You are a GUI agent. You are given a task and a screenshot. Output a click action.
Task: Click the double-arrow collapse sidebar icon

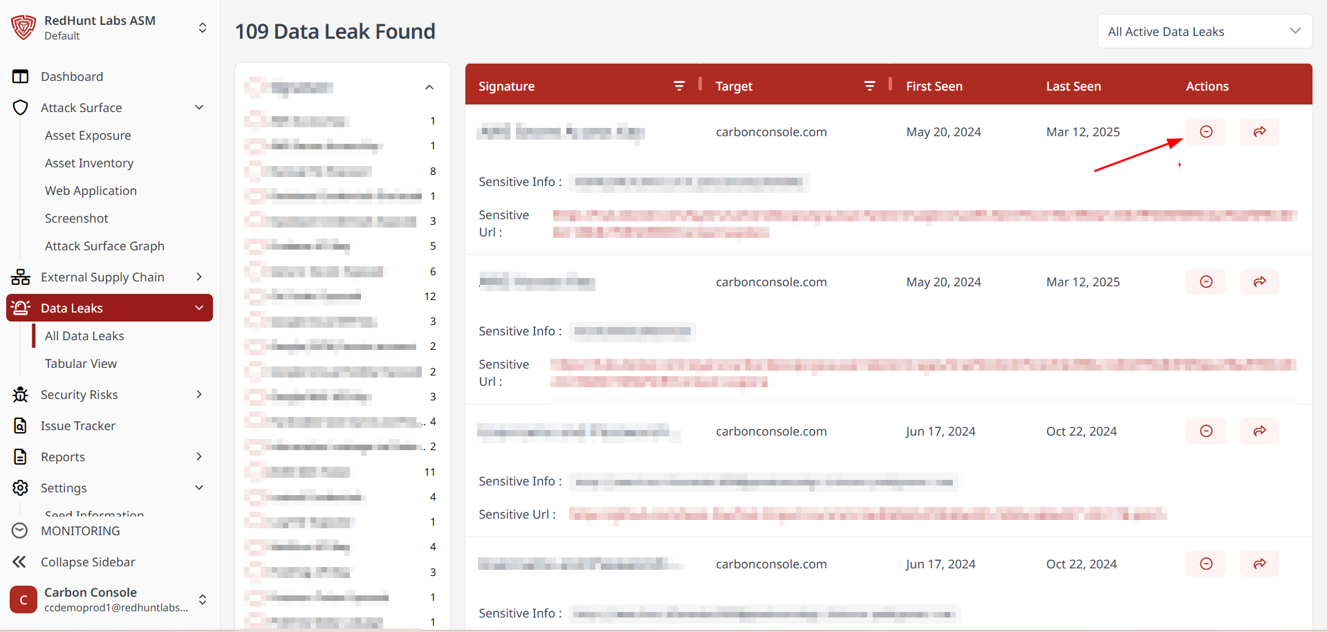19,562
